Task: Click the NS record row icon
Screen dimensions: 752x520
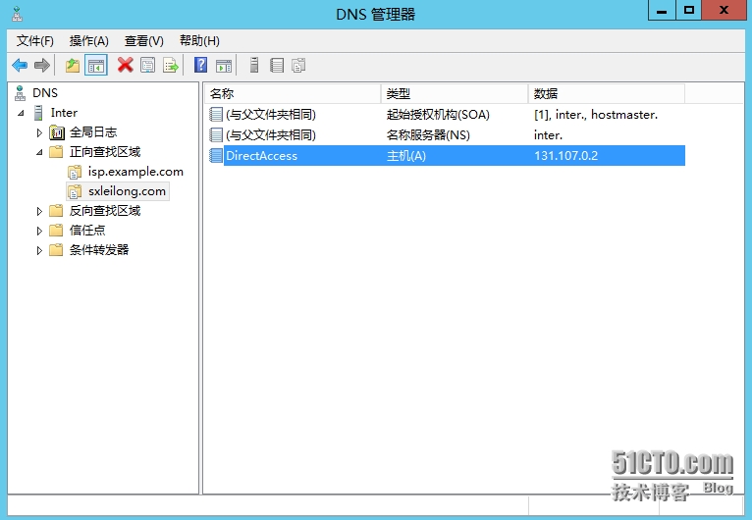Action: coord(216,135)
